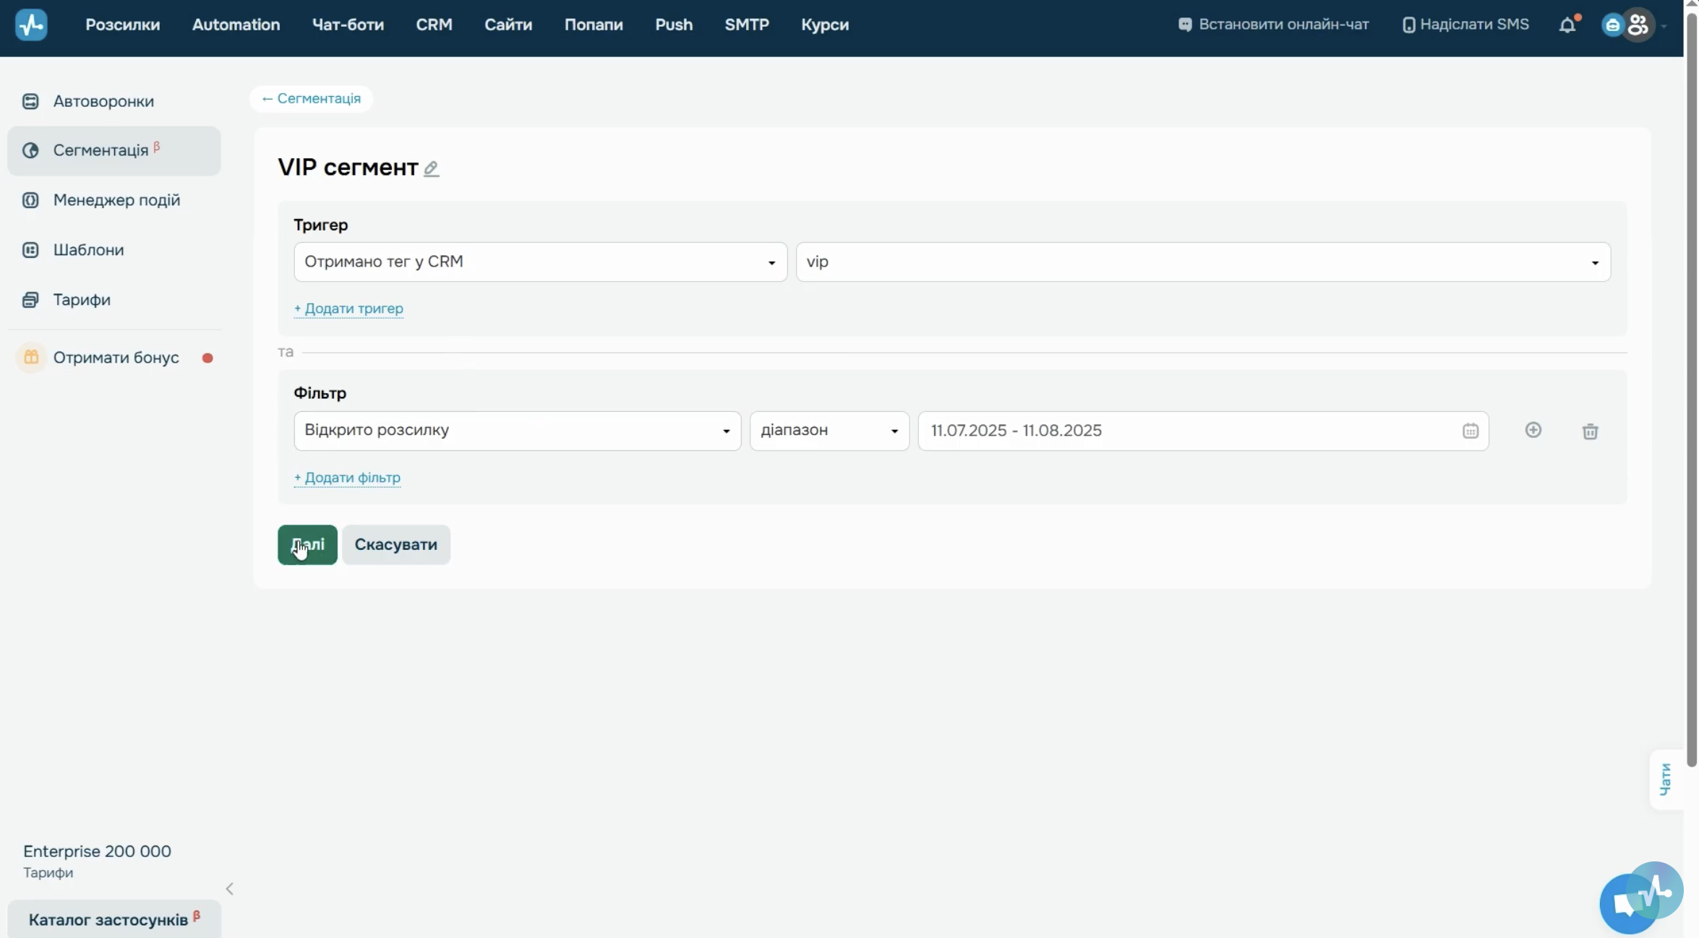Open the notifications bell

click(1567, 25)
